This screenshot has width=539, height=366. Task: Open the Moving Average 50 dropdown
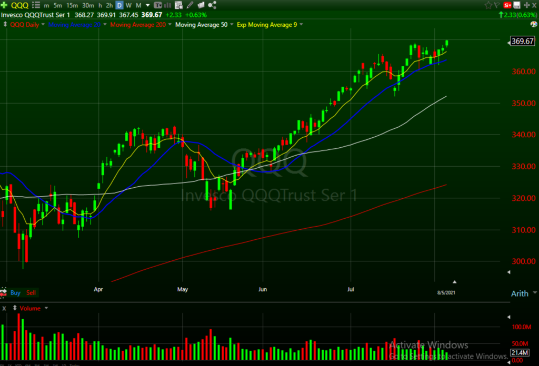click(x=231, y=25)
